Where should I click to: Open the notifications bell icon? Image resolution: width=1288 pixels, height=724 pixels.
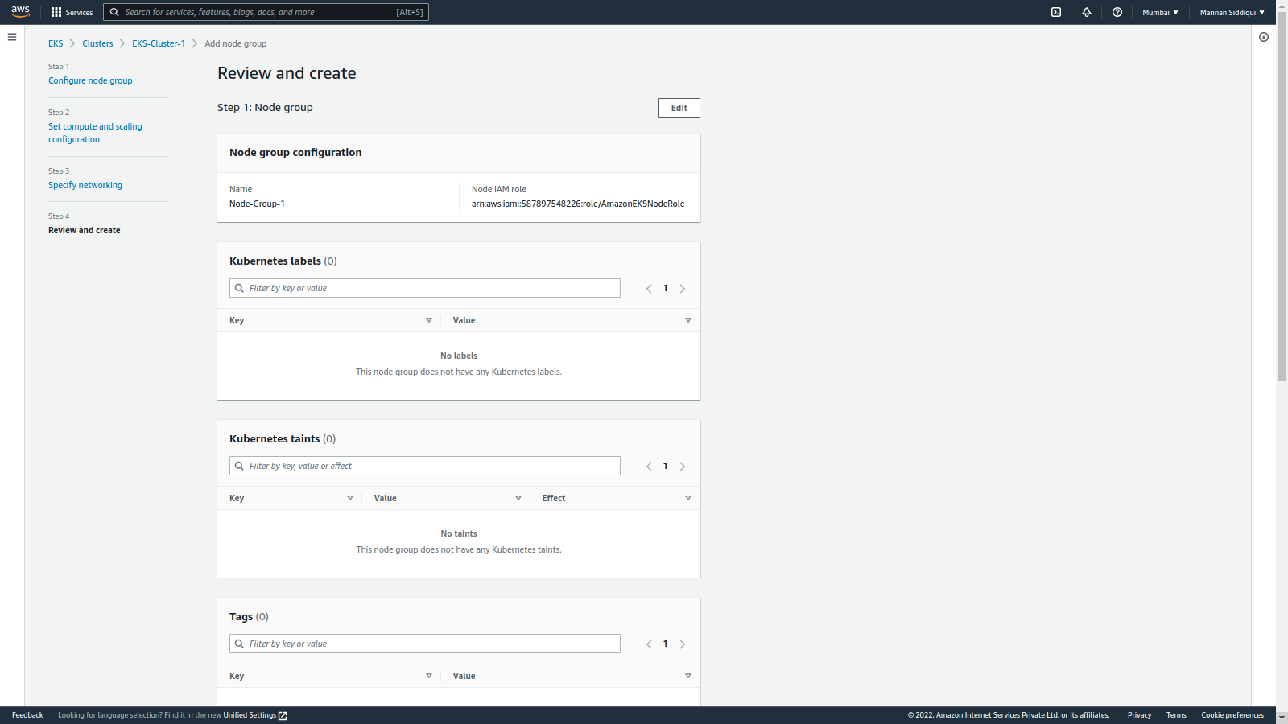point(1086,12)
